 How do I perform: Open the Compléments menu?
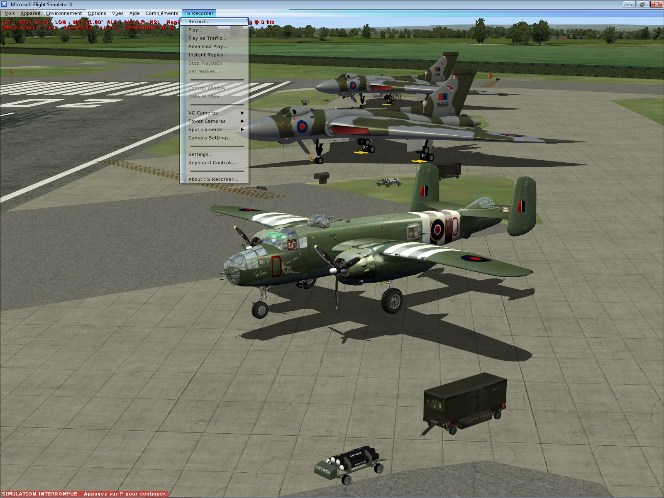pyautogui.click(x=162, y=13)
